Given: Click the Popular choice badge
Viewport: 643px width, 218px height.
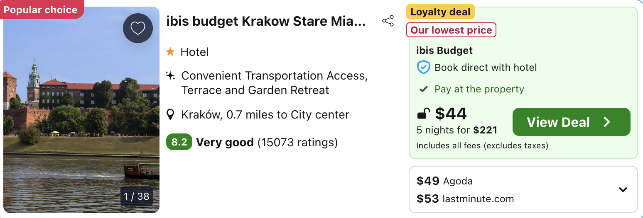Looking at the screenshot, I should click(41, 10).
